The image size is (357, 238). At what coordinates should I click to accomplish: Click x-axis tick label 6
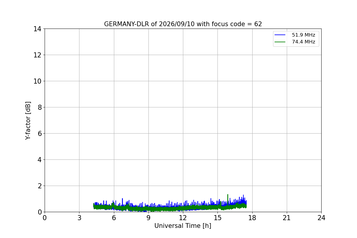114,218
